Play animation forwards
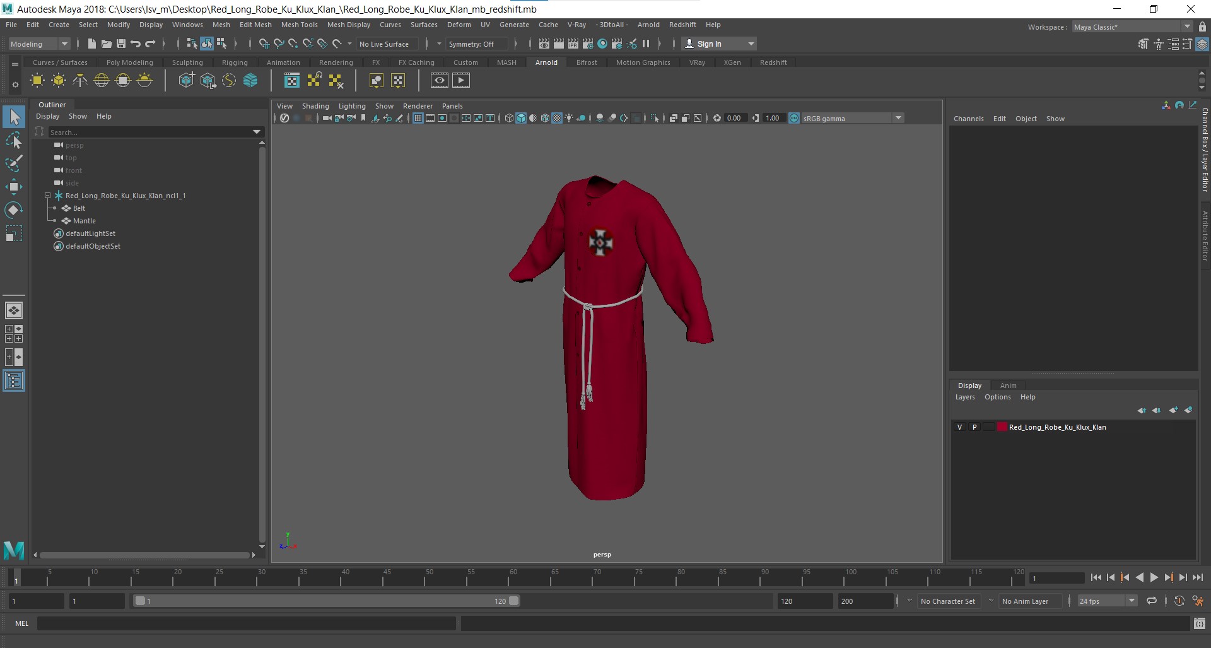The height and width of the screenshot is (648, 1211). (x=1154, y=577)
